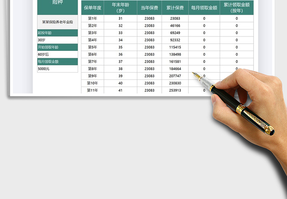The image size is (287, 199).
Task: Select the 第1年 row label
Action: click(93, 19)
